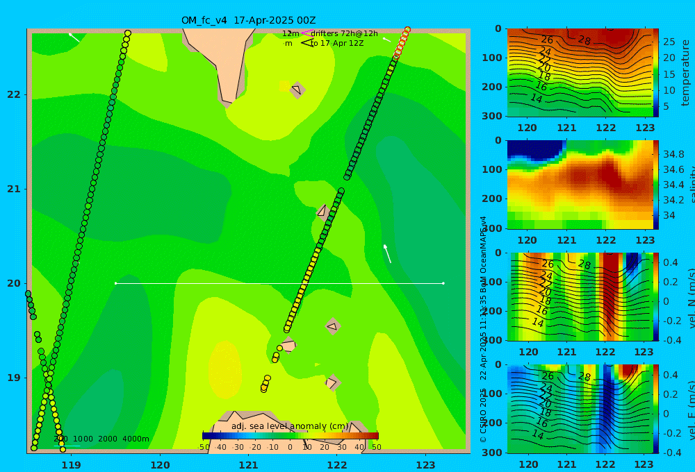Click the sea level anomaly color bar
Screen dimensions: 695x472
point(291,436)
